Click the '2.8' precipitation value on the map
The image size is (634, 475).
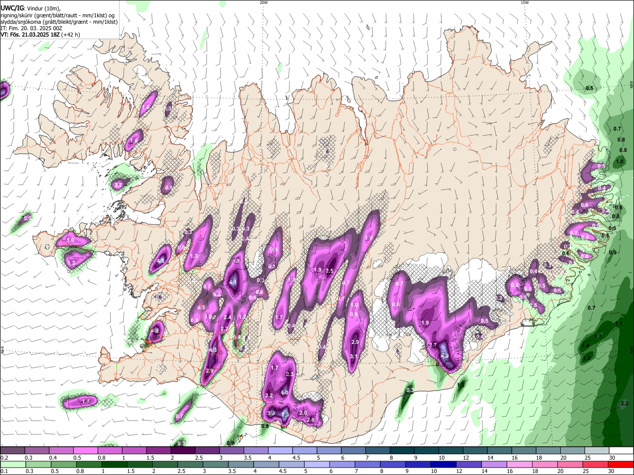point(311,420)
